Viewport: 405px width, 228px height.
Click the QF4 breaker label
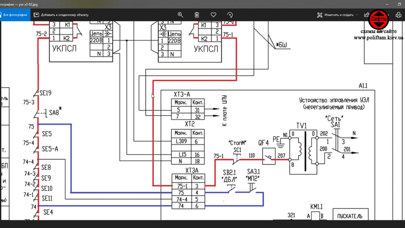point(263,143)
